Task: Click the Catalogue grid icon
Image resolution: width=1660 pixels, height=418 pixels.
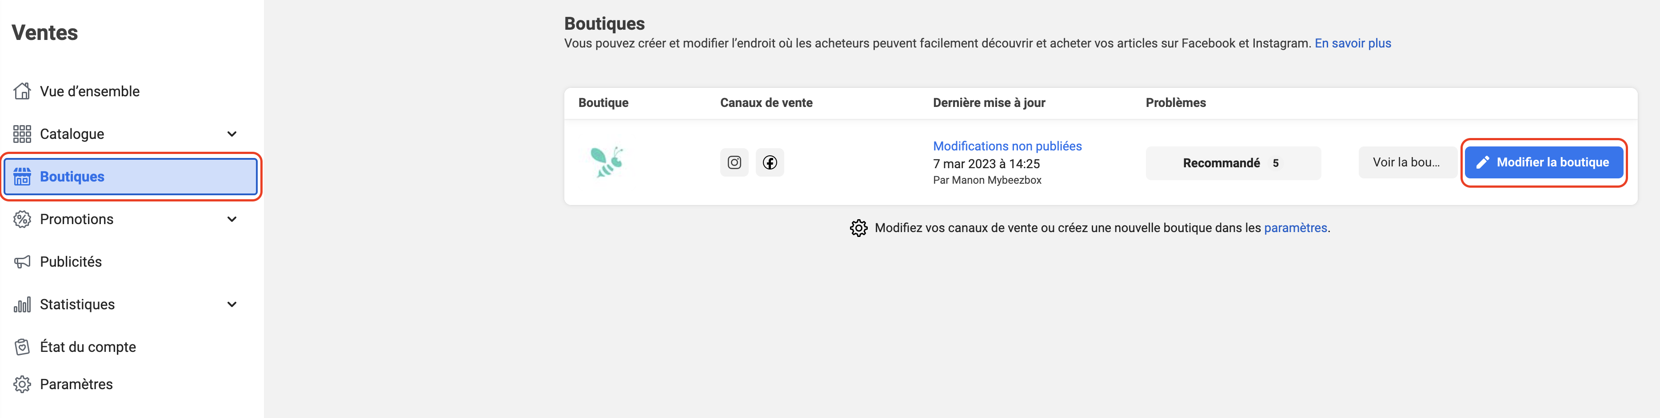Action: (x=22, y=134)
